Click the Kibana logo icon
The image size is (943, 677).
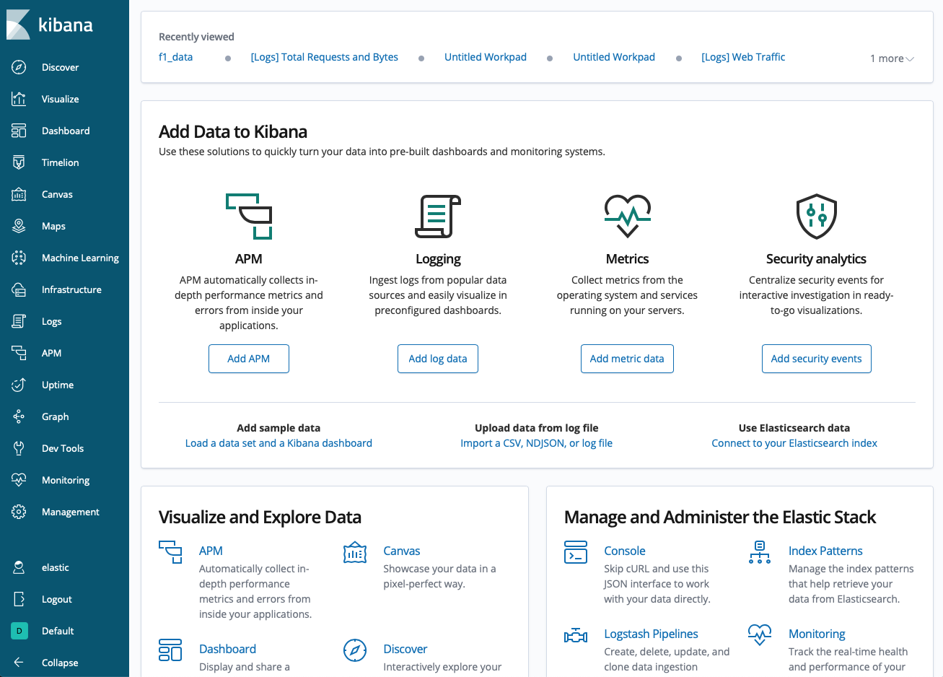pos(18,25)
